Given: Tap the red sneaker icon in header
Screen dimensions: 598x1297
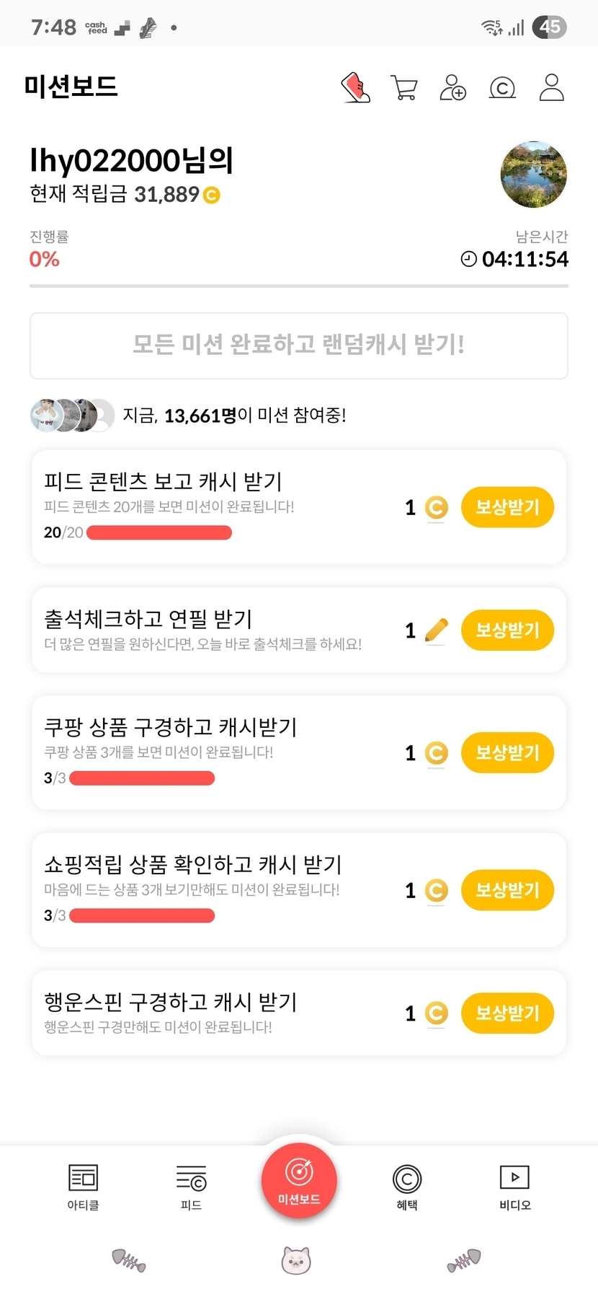Looking at the screenshot, I should 355,88.
